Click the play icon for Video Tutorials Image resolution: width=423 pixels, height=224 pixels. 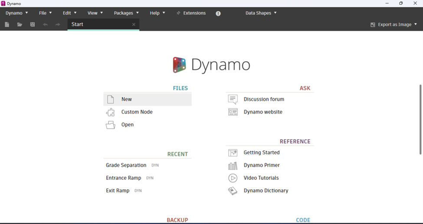(x=233, y=178)
